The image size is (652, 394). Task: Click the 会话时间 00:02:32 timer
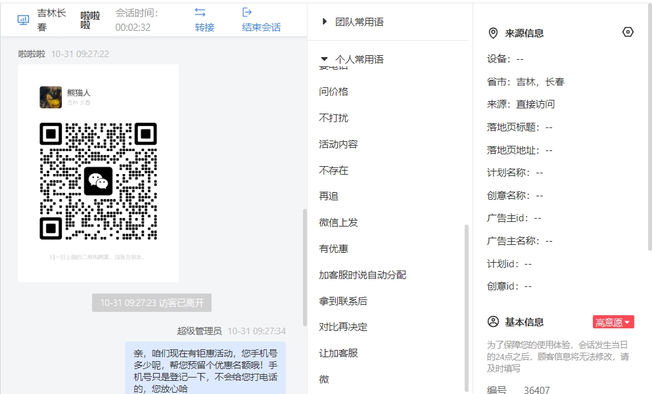137,20
